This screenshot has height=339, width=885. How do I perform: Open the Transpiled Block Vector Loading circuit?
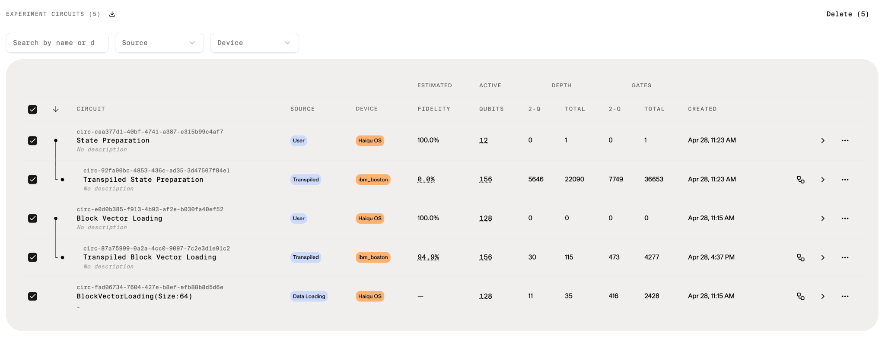150,257
